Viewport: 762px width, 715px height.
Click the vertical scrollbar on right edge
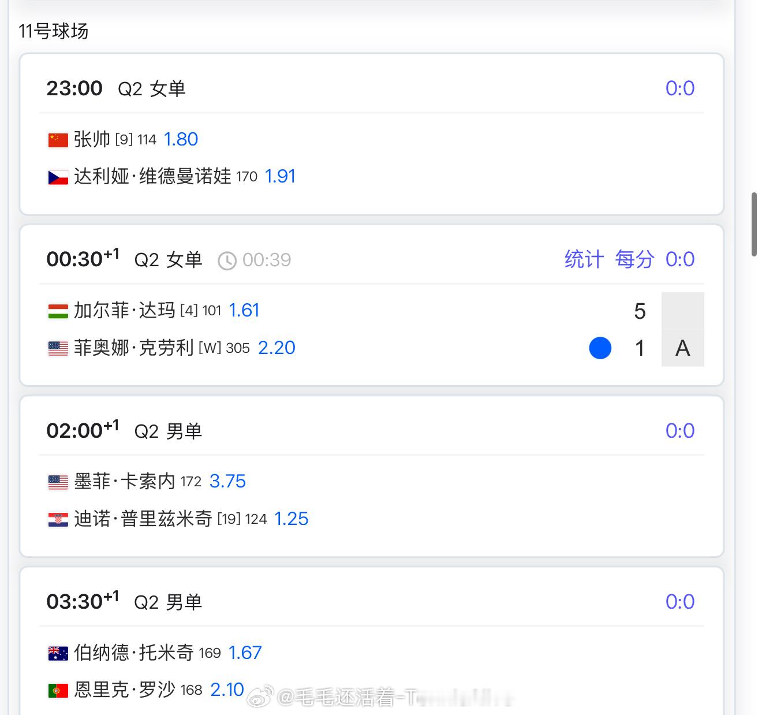(754, 224)
